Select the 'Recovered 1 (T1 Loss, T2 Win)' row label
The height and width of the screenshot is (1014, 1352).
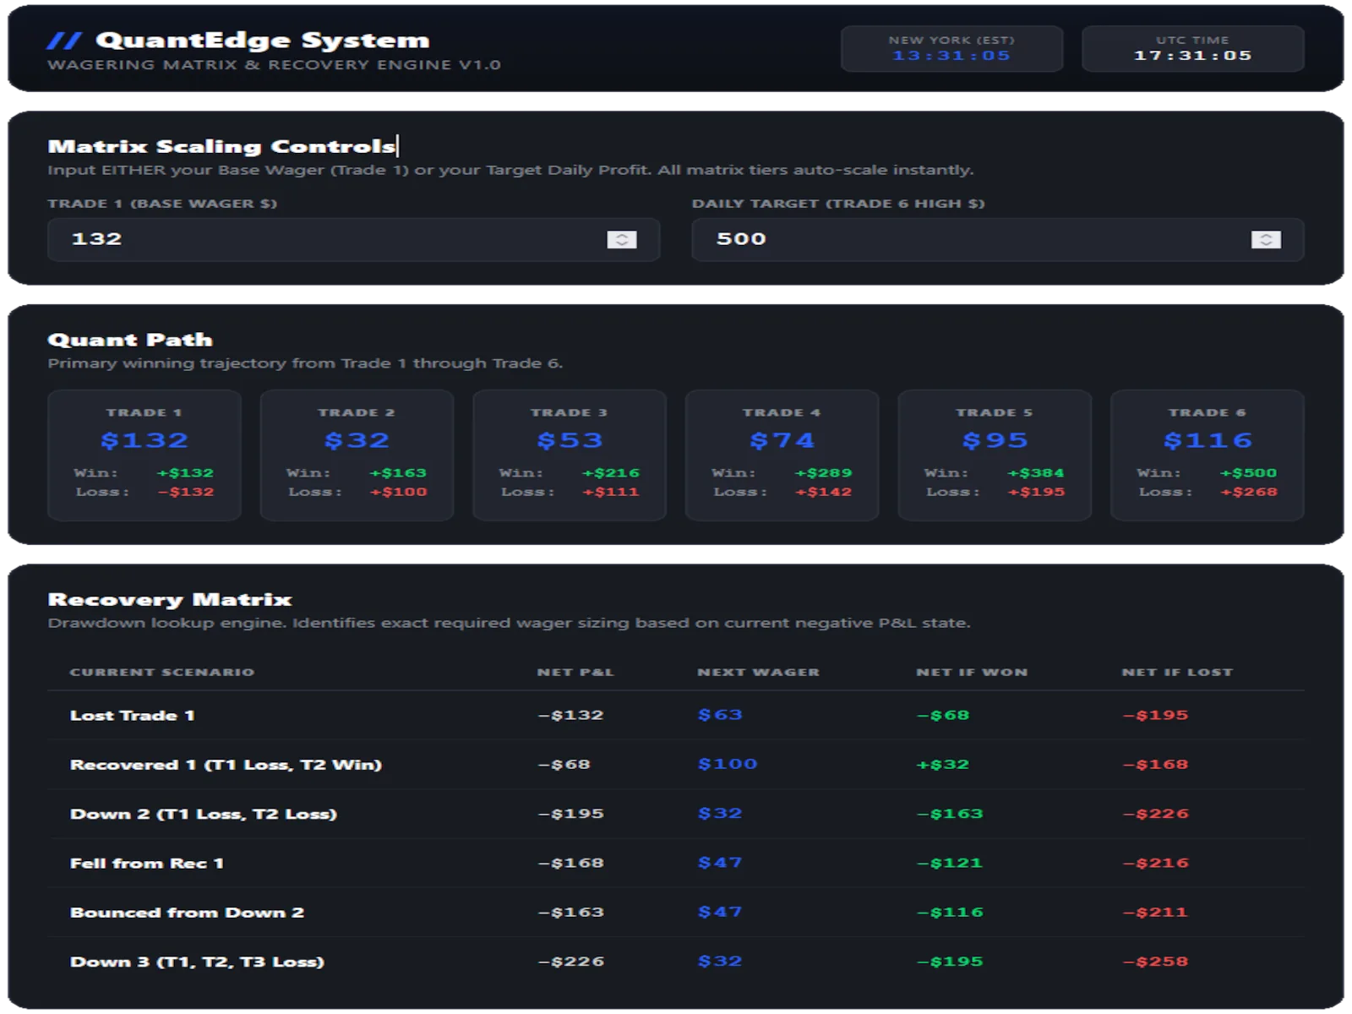pos(226,765)
